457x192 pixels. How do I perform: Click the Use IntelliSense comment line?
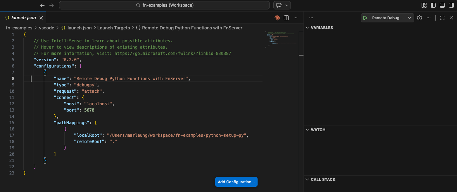pos(103,41)
